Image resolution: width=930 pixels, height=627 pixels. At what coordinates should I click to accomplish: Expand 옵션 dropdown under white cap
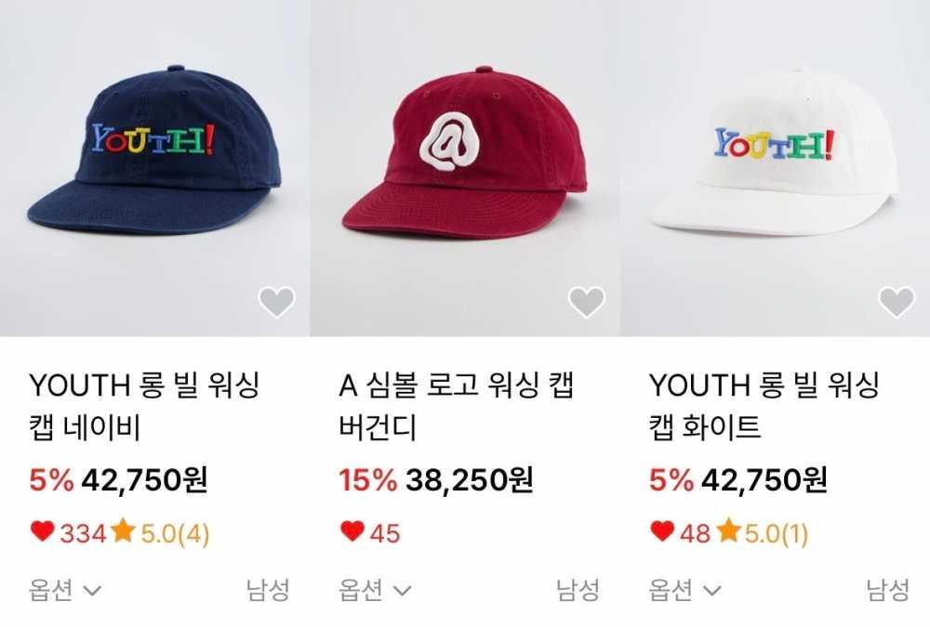click(685, 590)
